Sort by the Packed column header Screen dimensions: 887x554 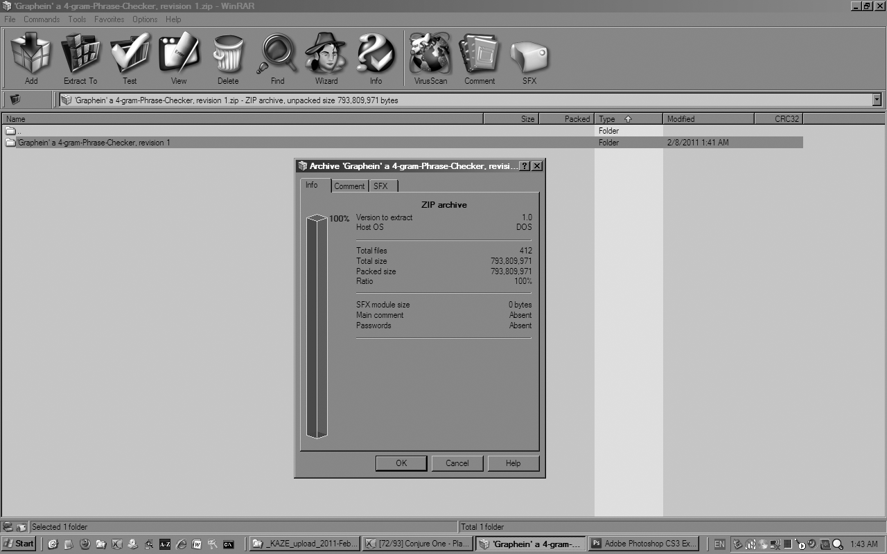coord(567,119)
